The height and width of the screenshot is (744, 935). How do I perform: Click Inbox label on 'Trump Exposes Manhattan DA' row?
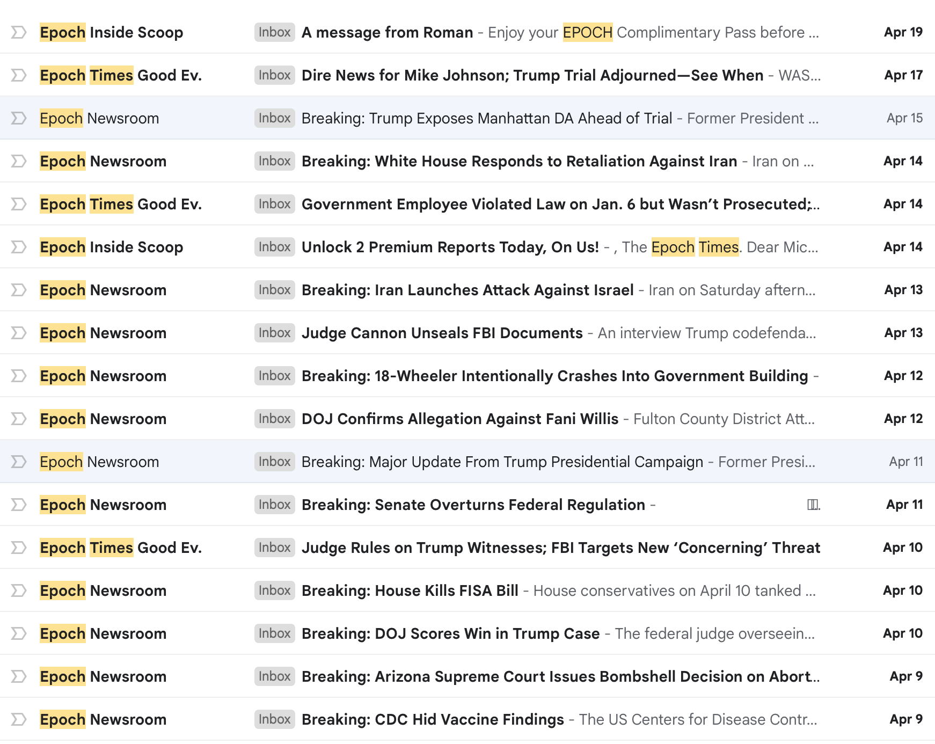pos(275,118)
